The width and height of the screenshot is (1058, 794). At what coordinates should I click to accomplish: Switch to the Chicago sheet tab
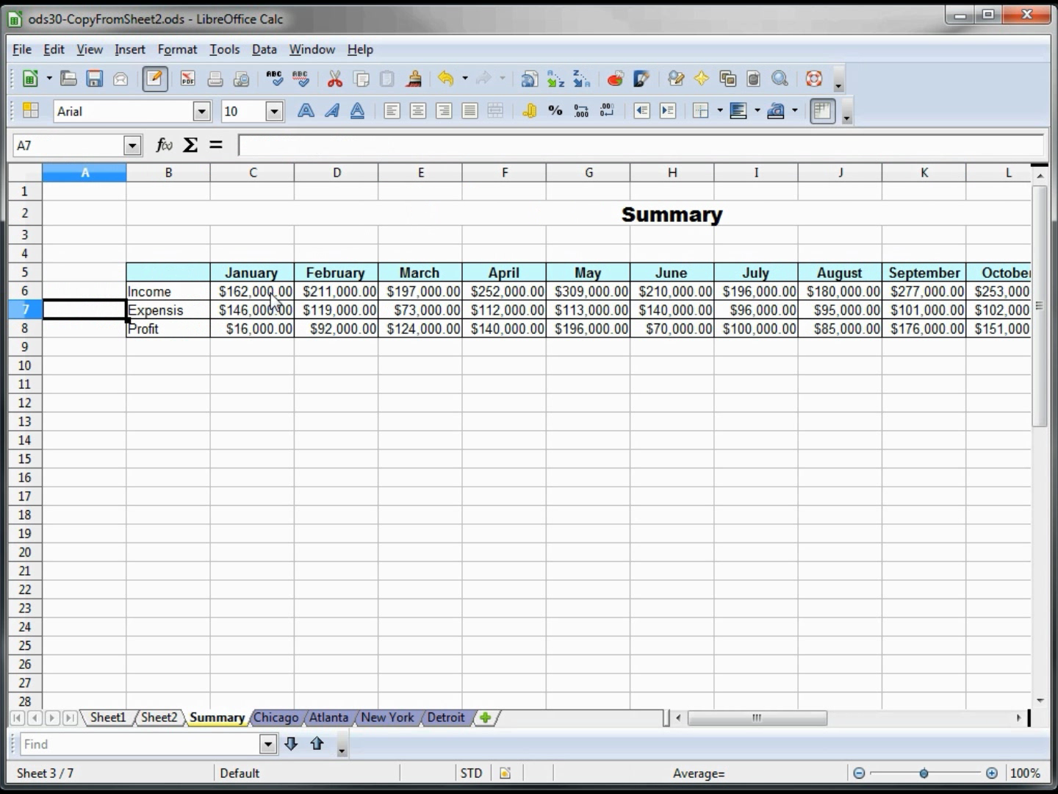(276, 718)
